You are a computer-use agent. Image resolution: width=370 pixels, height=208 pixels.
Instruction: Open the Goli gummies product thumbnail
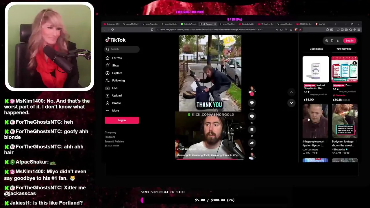(345, 69)
